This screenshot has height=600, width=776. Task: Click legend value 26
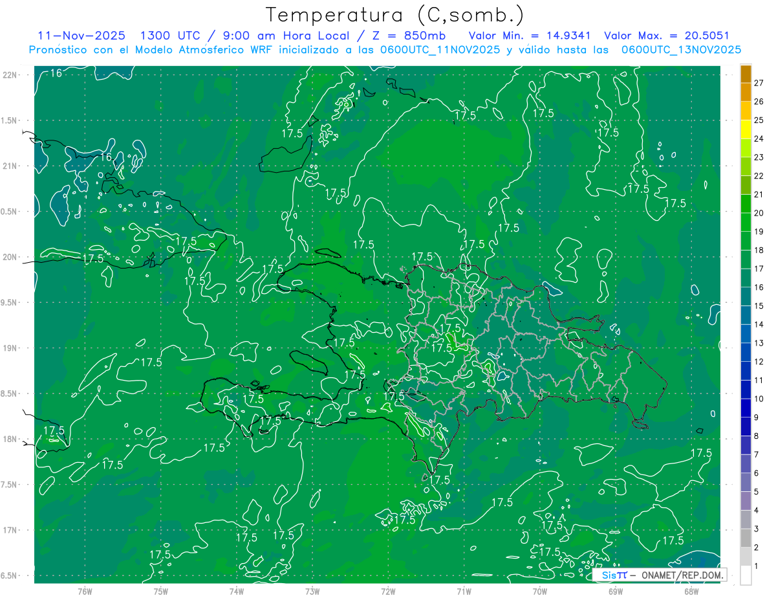pos(759,102)
